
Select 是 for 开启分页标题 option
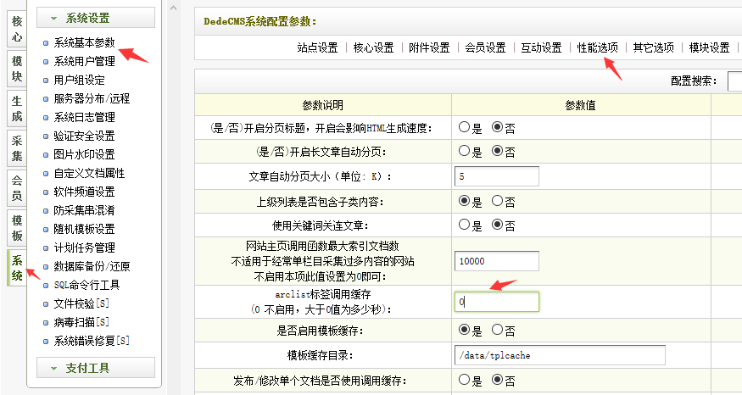coord(465,128)
